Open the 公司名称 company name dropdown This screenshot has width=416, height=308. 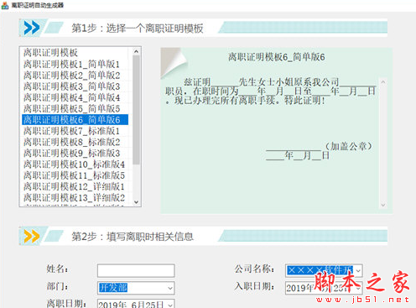point(358,271)
